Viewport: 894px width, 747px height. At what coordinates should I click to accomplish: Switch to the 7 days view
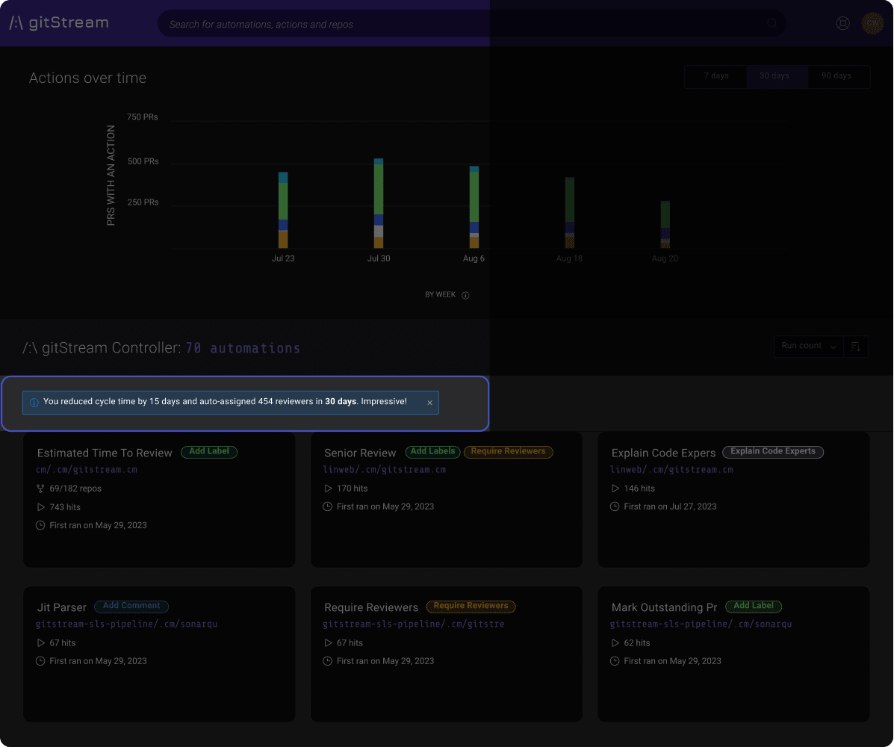tap(715, 75)
